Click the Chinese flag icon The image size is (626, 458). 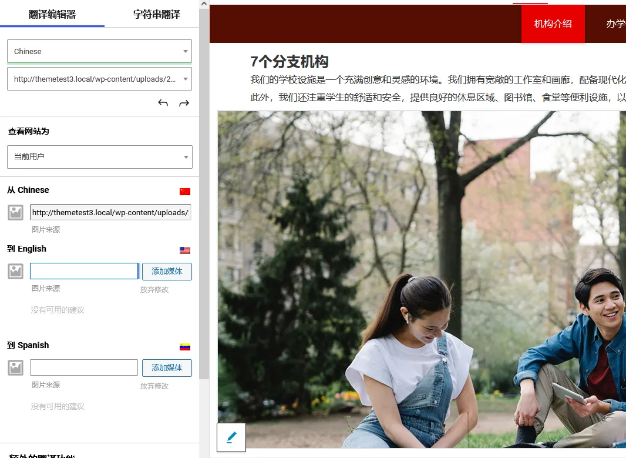point(185,191)
